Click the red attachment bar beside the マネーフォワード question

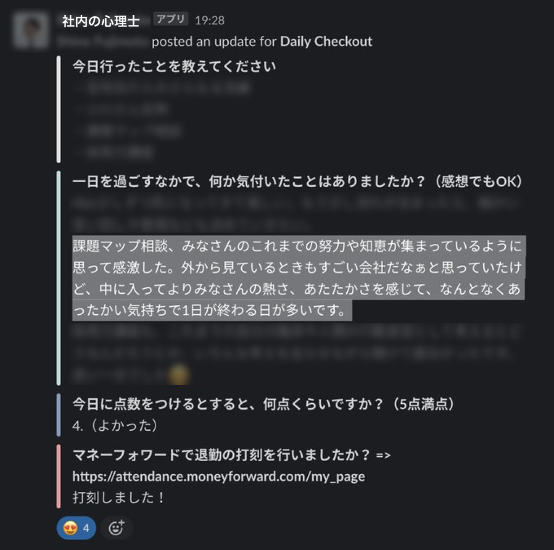pos(58,476)
